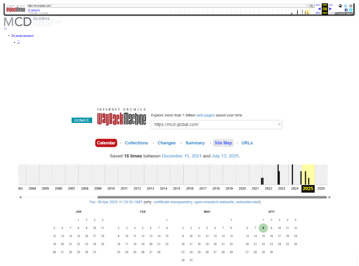Open the user account icon in the toolbar
This screenshot has width=359, height=266.
tap(340, 6)
